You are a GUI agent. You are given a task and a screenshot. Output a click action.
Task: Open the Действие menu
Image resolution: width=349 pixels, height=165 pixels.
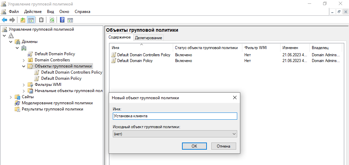[33, 12]
